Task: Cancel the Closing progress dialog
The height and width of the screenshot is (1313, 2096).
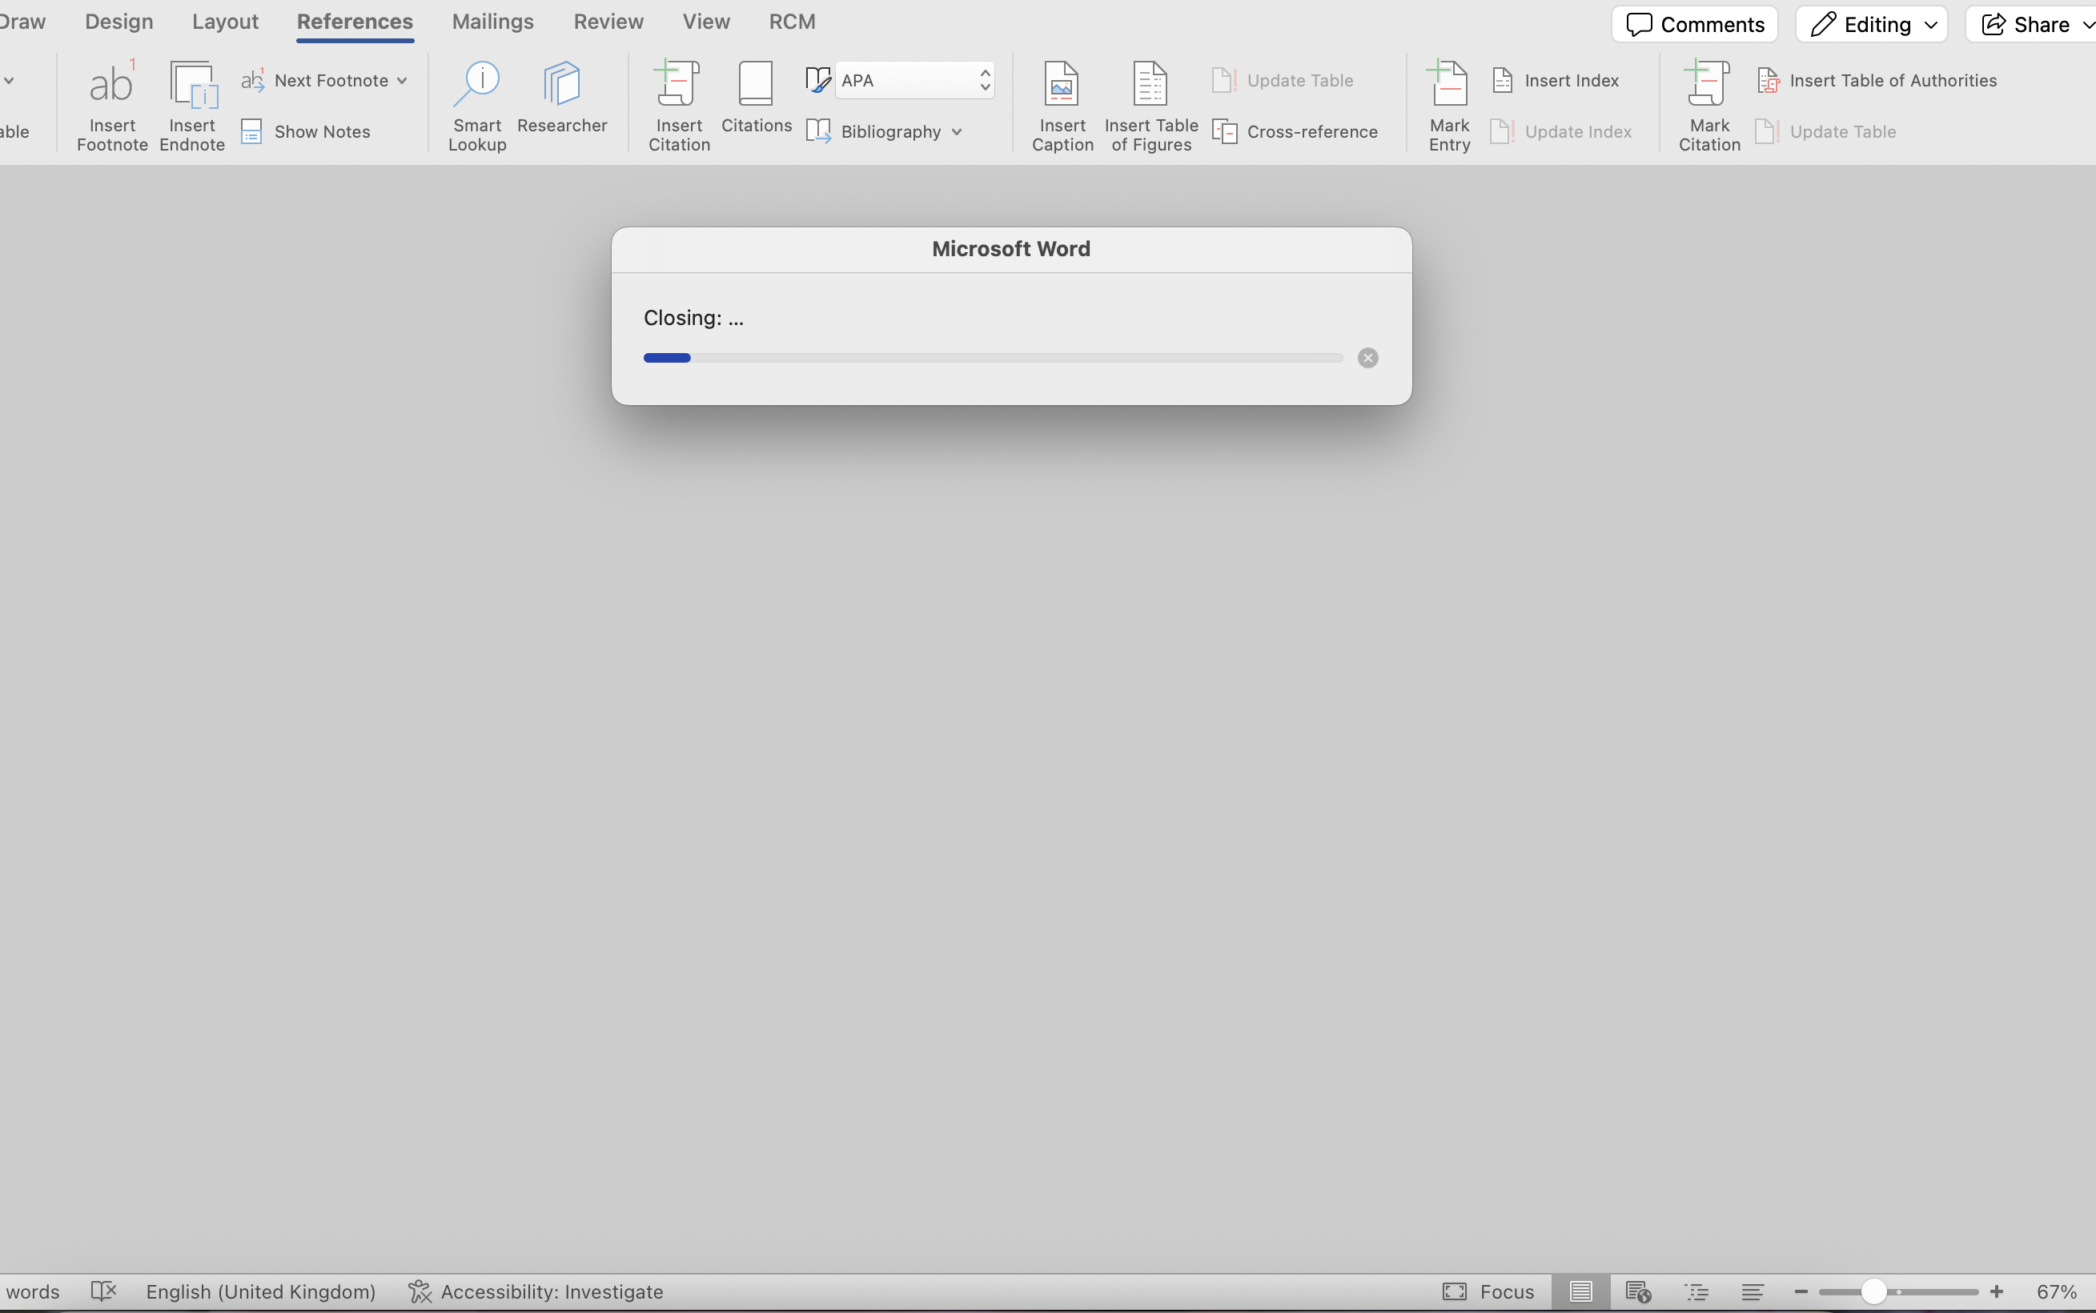Action: pos(1366,357)
